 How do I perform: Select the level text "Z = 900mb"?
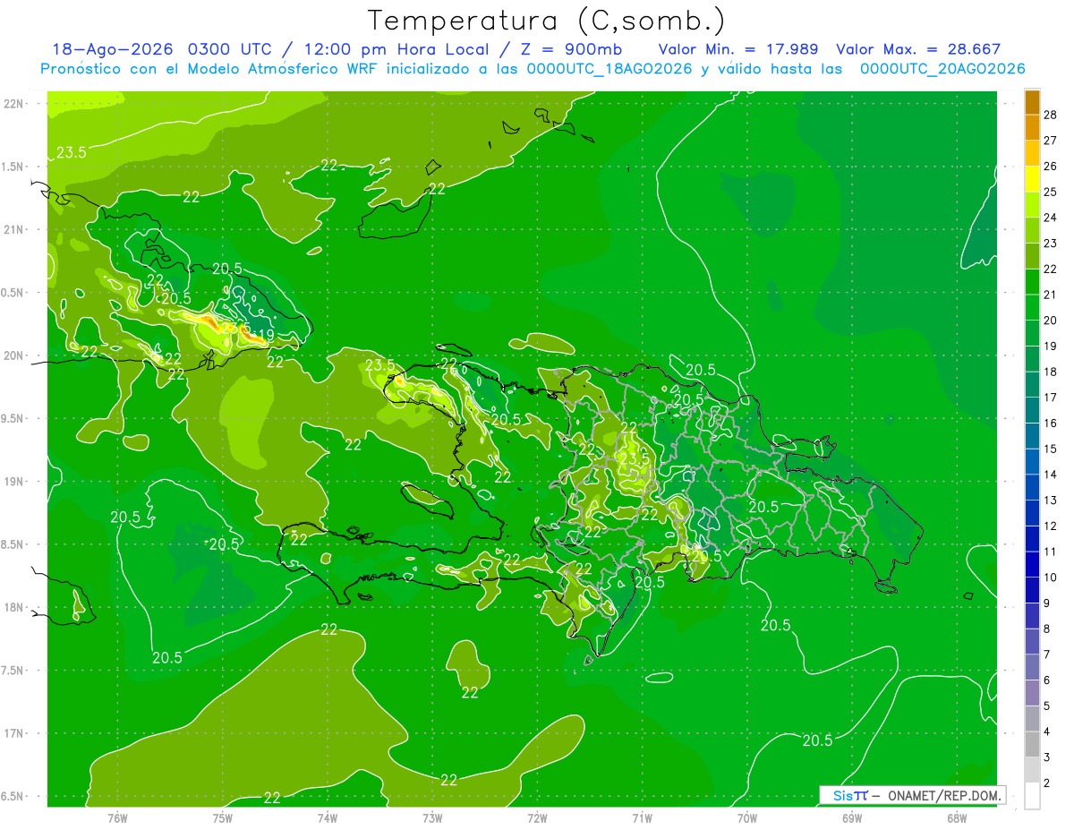pos(572,50)
